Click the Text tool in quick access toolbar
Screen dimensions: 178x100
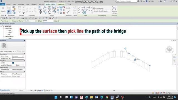click(36, 18)
